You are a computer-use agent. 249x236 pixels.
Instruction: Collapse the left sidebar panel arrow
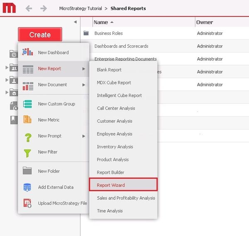[75, 22]
